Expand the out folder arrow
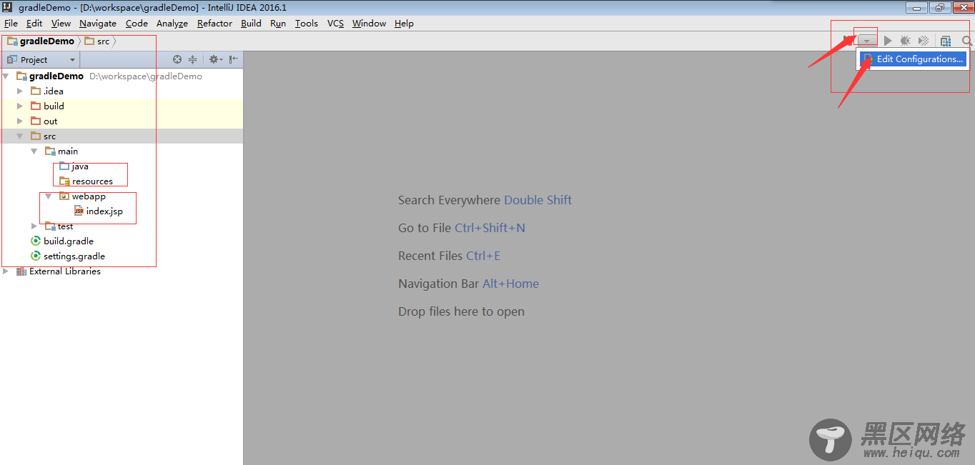The height and width of the screenshot is (465, 975). (x=20, y=121)
